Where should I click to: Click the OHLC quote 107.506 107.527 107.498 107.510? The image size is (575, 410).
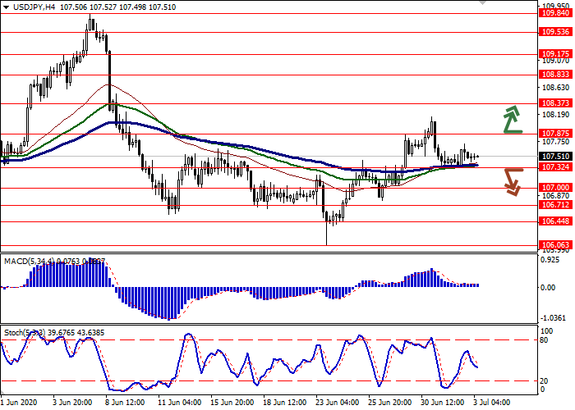click(x=118, y=7)
